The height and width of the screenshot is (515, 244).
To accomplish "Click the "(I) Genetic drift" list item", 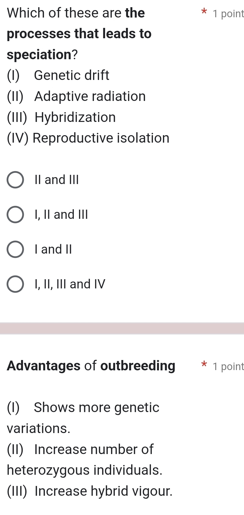I will point(57,75).
